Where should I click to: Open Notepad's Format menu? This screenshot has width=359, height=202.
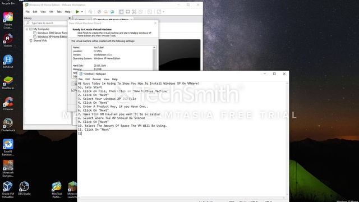pyautogui.click(x=96, y=79)
